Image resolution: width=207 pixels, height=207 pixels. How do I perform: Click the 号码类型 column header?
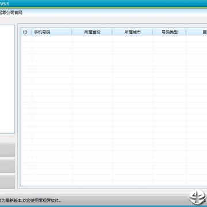[169, 32]
